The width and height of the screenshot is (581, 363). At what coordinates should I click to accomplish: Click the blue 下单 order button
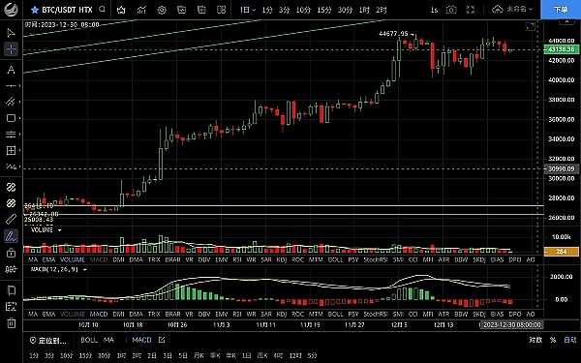click(561, 10)
